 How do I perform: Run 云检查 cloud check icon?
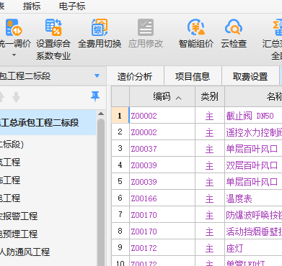click(234, 27)
